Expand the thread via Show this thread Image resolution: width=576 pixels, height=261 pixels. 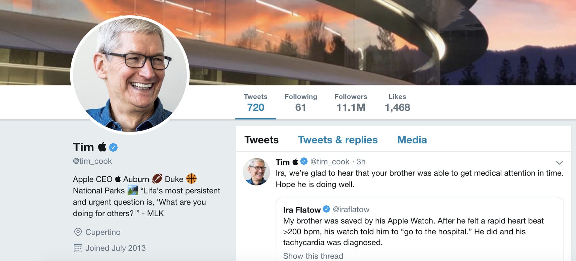[x=313, y=256]
